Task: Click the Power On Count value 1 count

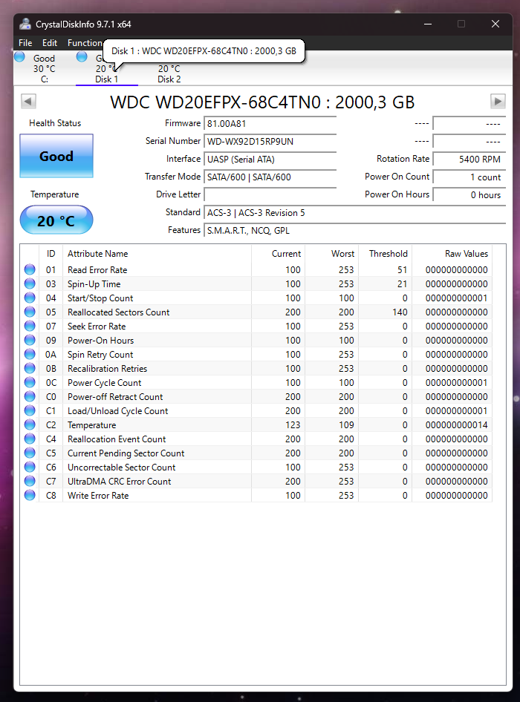Action: [x=469, y=177]
